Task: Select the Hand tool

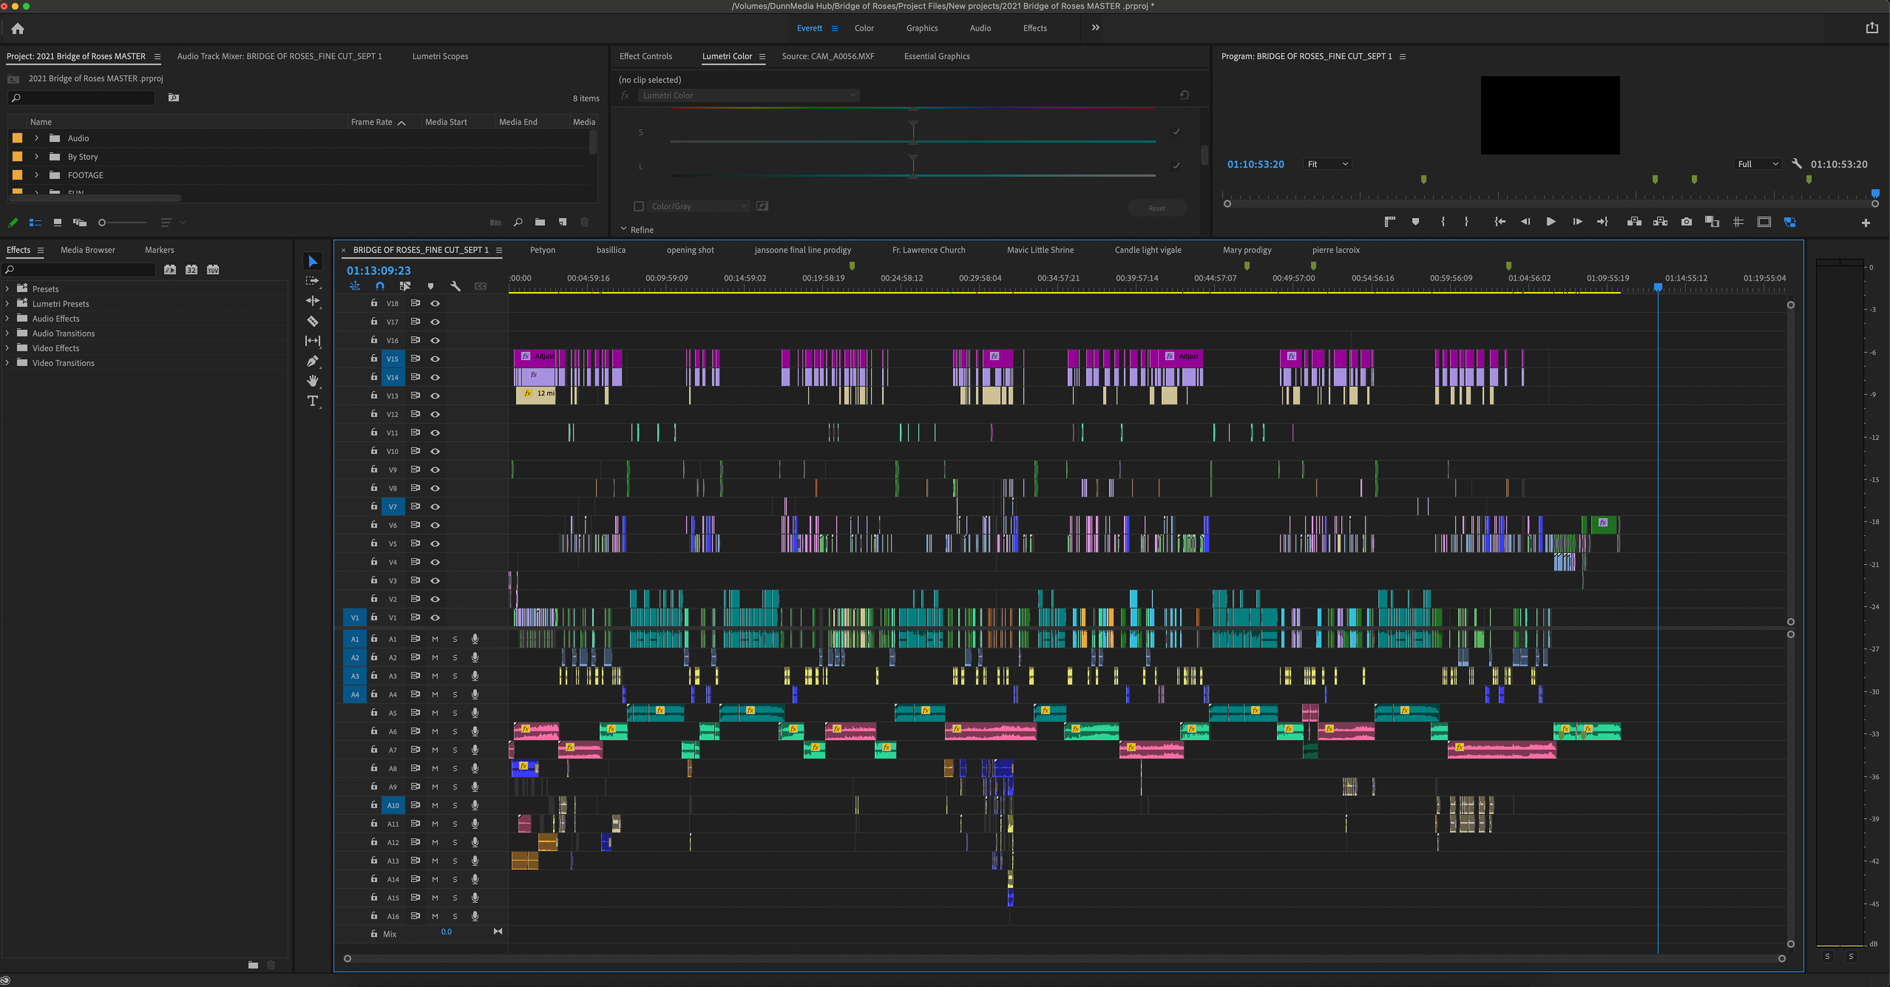Action: coord(313,380)
